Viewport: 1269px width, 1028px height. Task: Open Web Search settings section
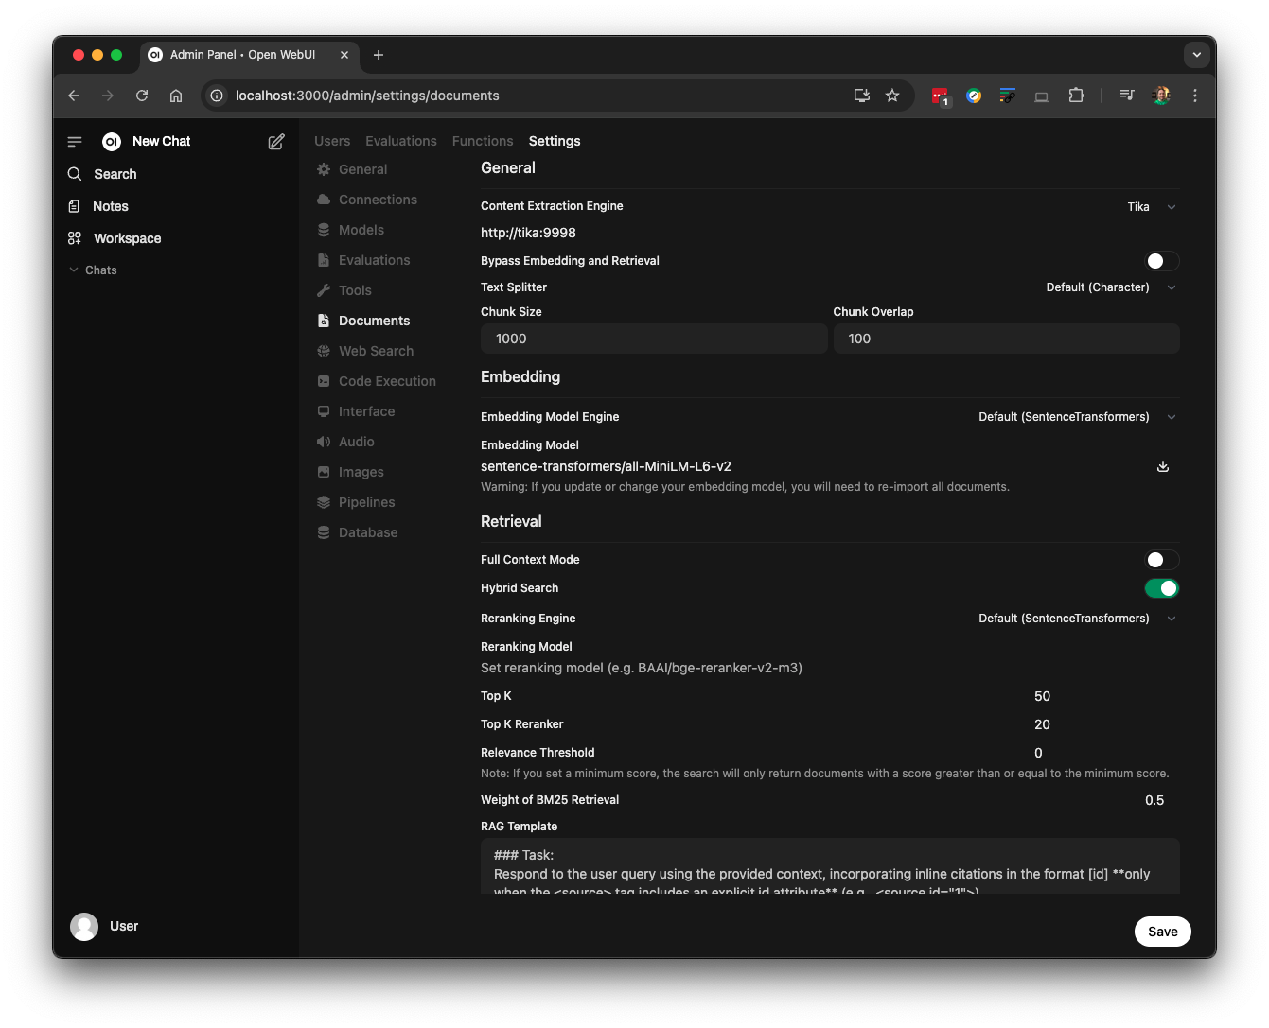(376, 351)
